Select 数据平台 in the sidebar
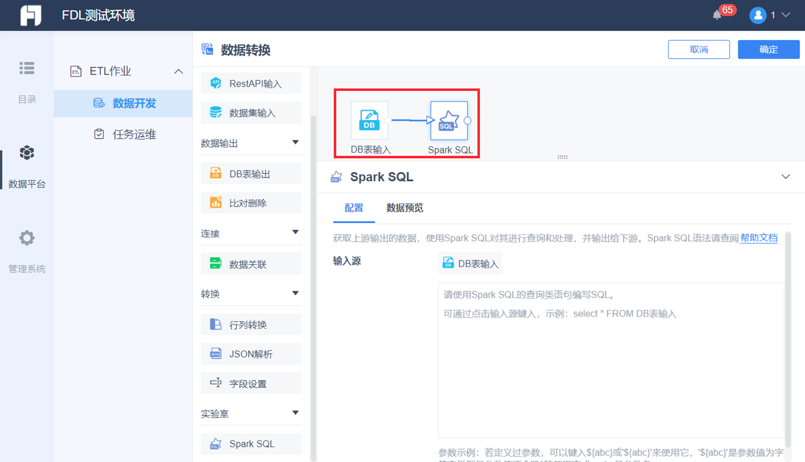805x462 pixels. [27, 162]
